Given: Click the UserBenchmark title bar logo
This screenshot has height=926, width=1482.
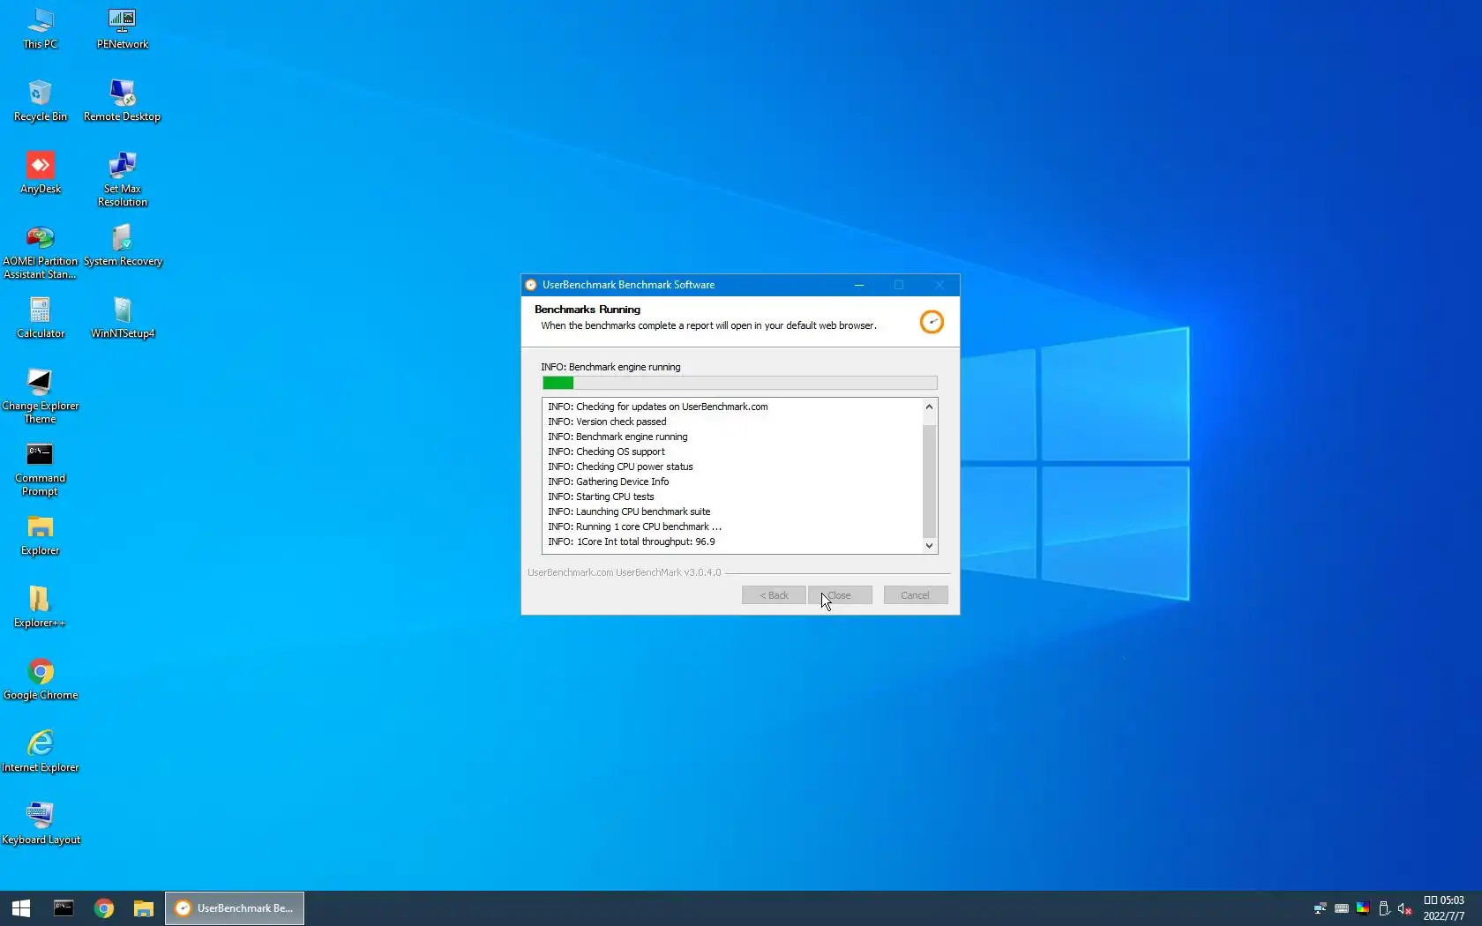Looking at the screenshot, I should click(531, 285).
